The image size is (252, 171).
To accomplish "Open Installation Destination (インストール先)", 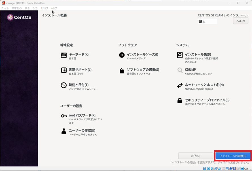I will (197, 58).
